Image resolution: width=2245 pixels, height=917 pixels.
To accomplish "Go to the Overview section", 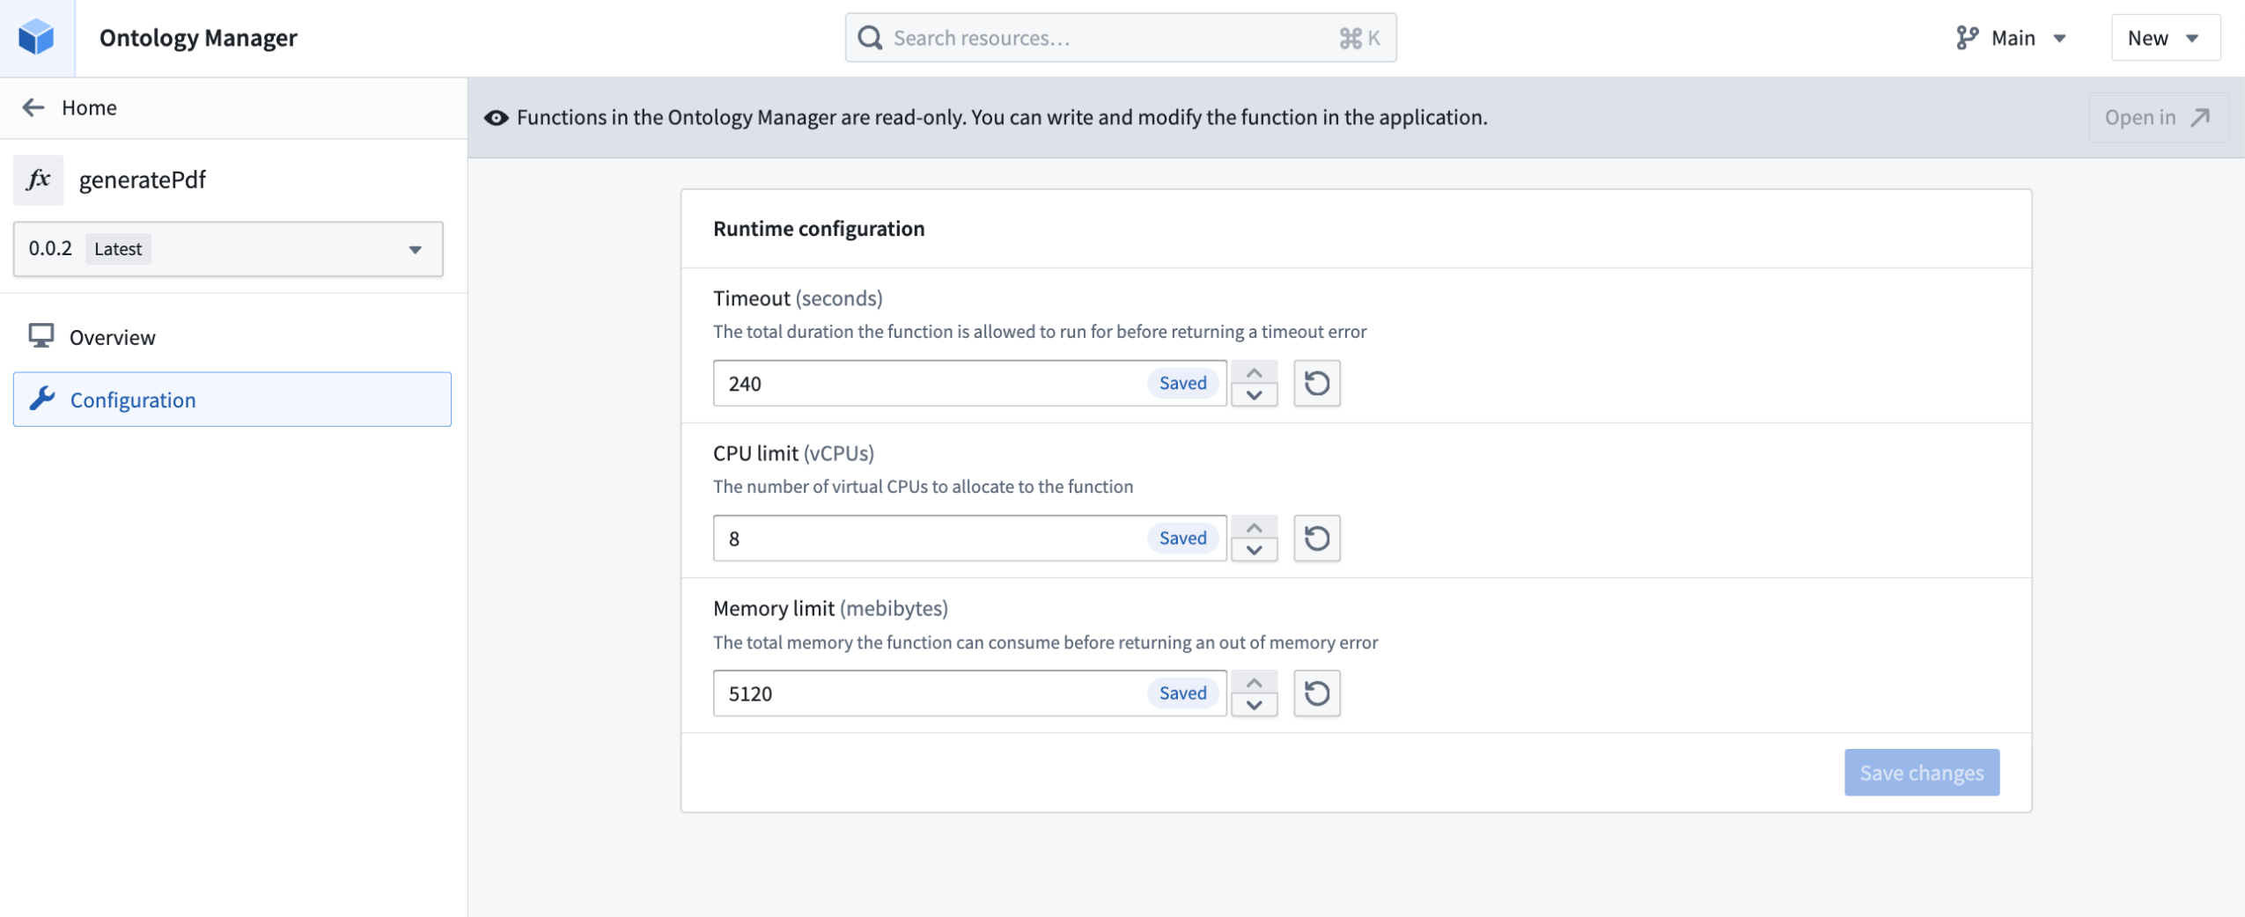I will point(112,336).
